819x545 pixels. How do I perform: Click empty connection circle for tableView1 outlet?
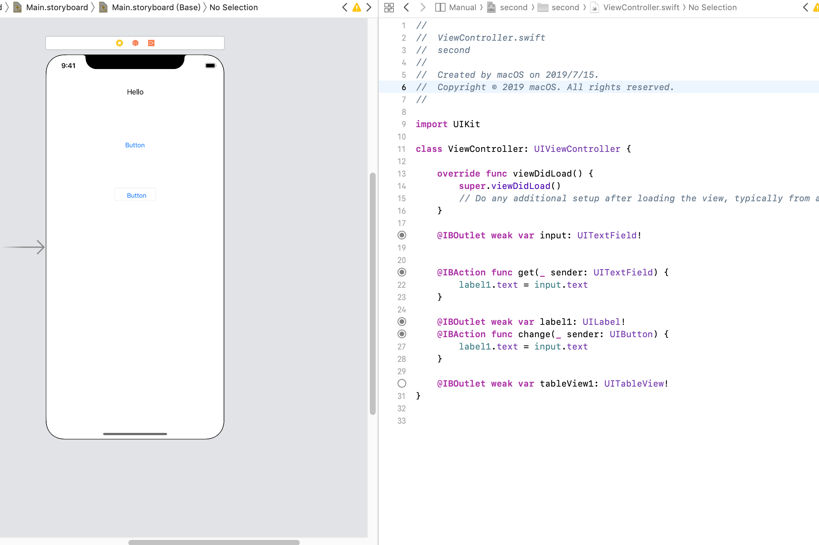point(402,383)
